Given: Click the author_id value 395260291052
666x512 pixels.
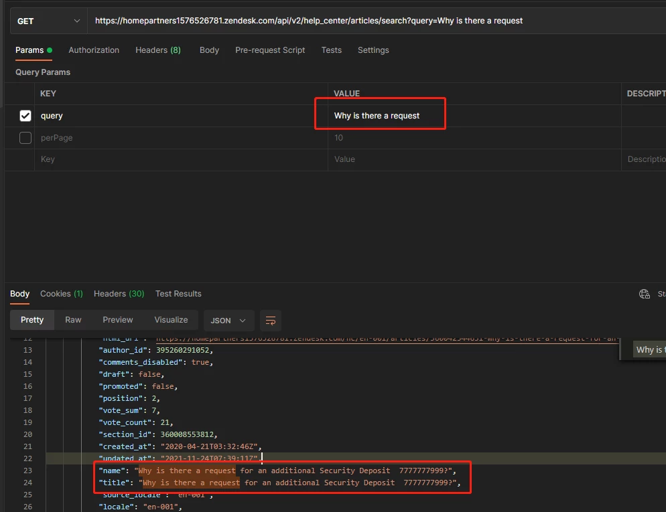Looking at the screenshot, I should click(x=183, y=350).
